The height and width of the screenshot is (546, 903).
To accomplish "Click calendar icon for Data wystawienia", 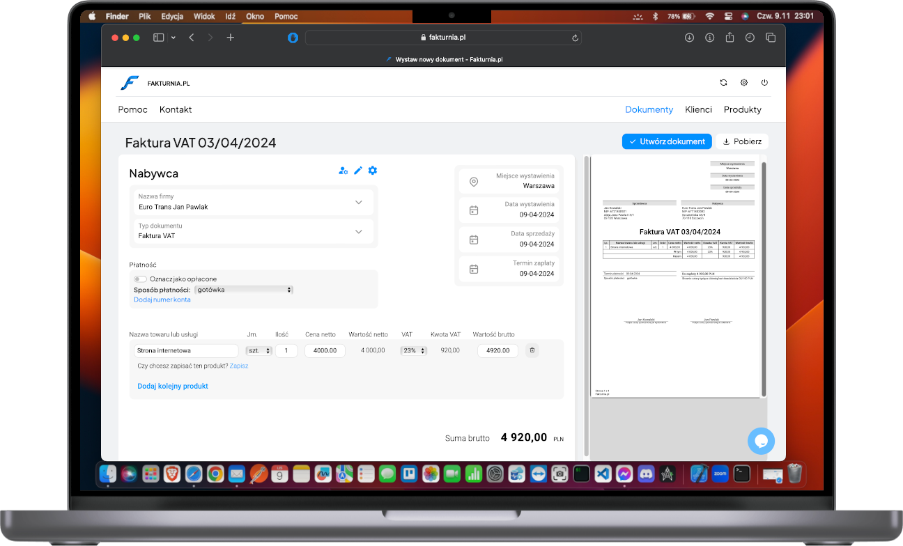I will click(474, 210).
